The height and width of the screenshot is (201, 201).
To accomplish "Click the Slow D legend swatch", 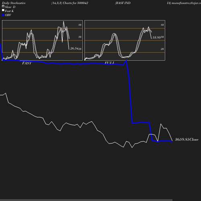I will tap(3, 6).
